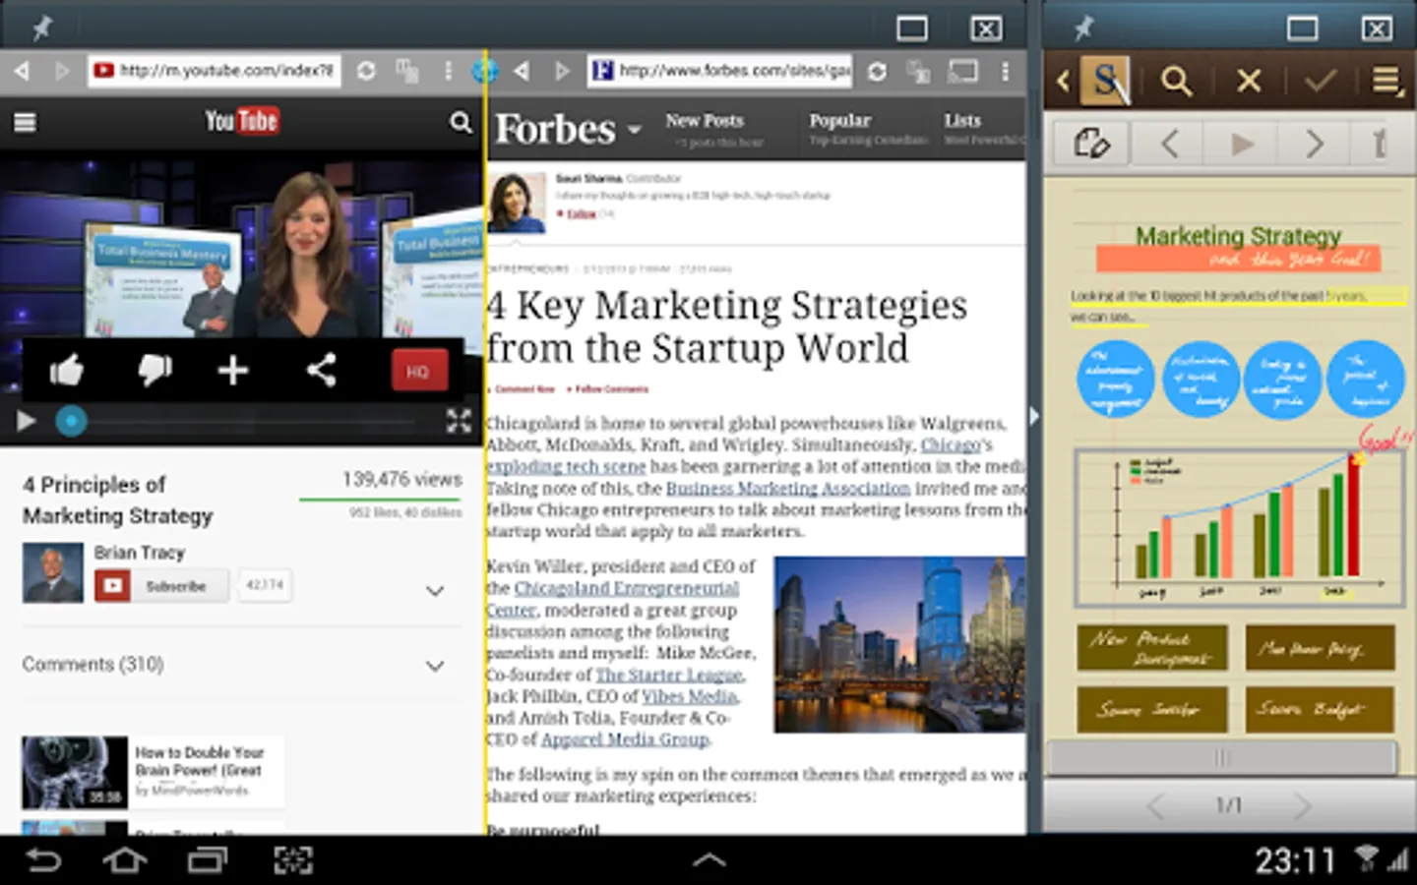The height and width of the screenshot is (885, 1417).
Task: Tap the globe icon between browser windows
Action: click(x=485, y=71)
